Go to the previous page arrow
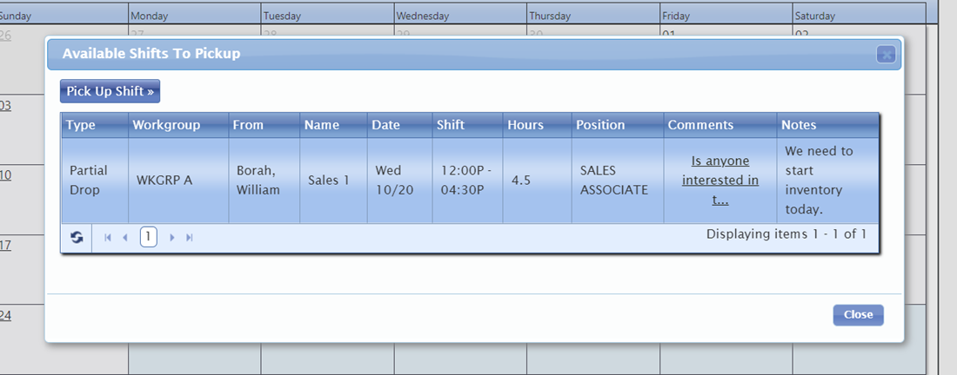This screenshot has height=375, width=957. [125, 237]
